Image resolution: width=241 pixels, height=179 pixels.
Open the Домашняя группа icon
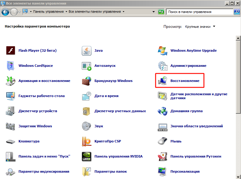(163, 111)
